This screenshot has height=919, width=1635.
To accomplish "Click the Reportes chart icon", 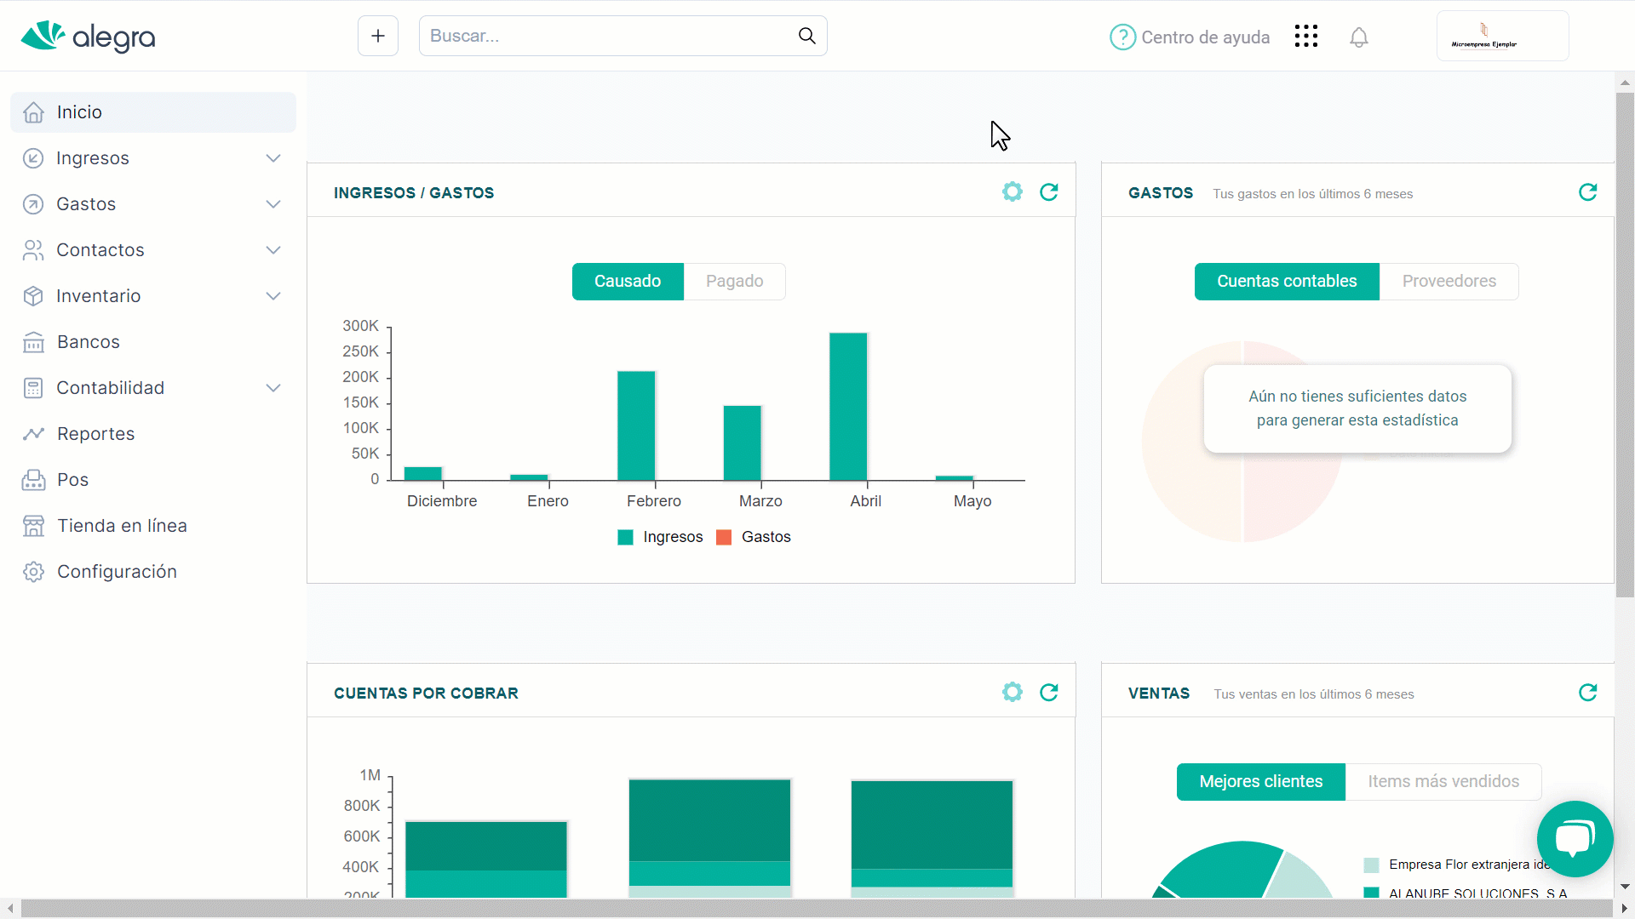I will point(33,434).
